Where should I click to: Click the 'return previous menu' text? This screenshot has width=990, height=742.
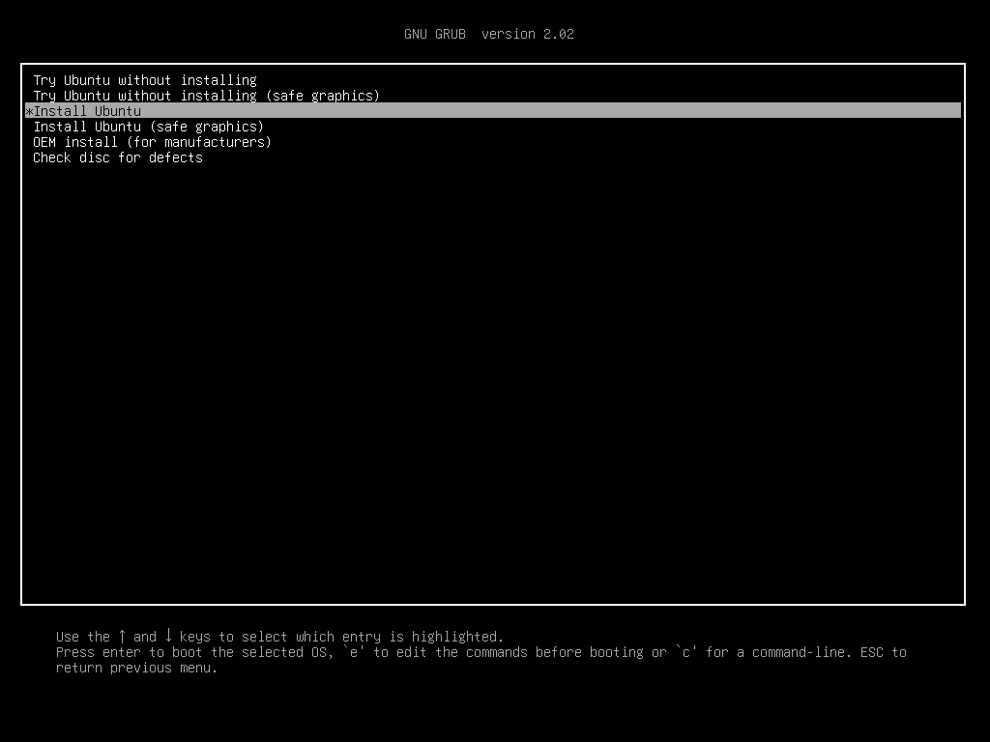pyautogui.click(x=136, y=668)
